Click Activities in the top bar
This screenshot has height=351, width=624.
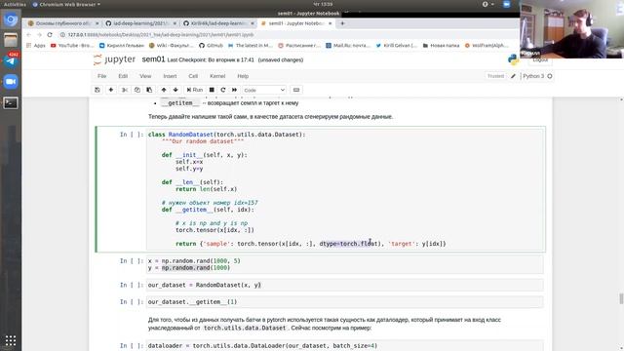[x=15, y=4]
